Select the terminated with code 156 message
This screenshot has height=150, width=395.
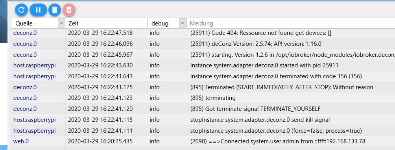[276, 76]
